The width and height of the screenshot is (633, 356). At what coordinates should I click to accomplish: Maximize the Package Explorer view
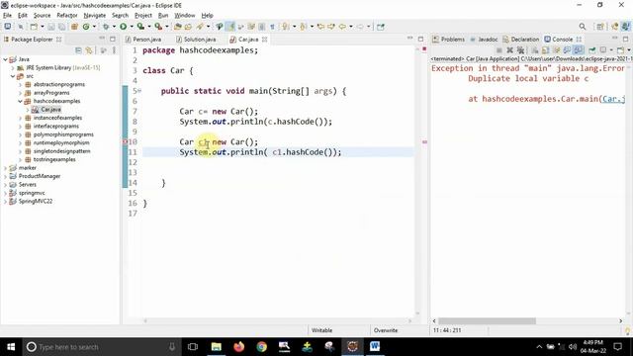pos(113,40)
